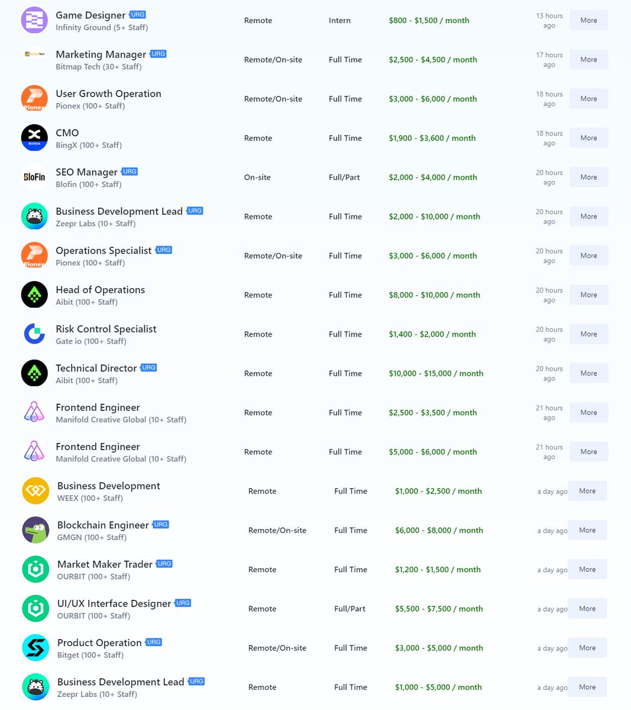Image resolution: width=631 pixels, height=710 pixels.
Task: Click Zeepr Labs logo for $2,000 - $10,000 job
Action: coord(34,217)
